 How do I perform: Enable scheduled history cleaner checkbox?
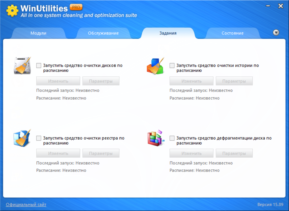(x=172, y=66)
